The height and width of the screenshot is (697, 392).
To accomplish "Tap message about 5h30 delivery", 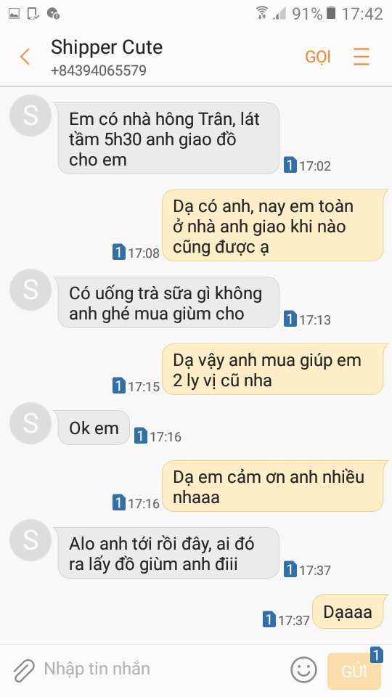I will point(168,139).
